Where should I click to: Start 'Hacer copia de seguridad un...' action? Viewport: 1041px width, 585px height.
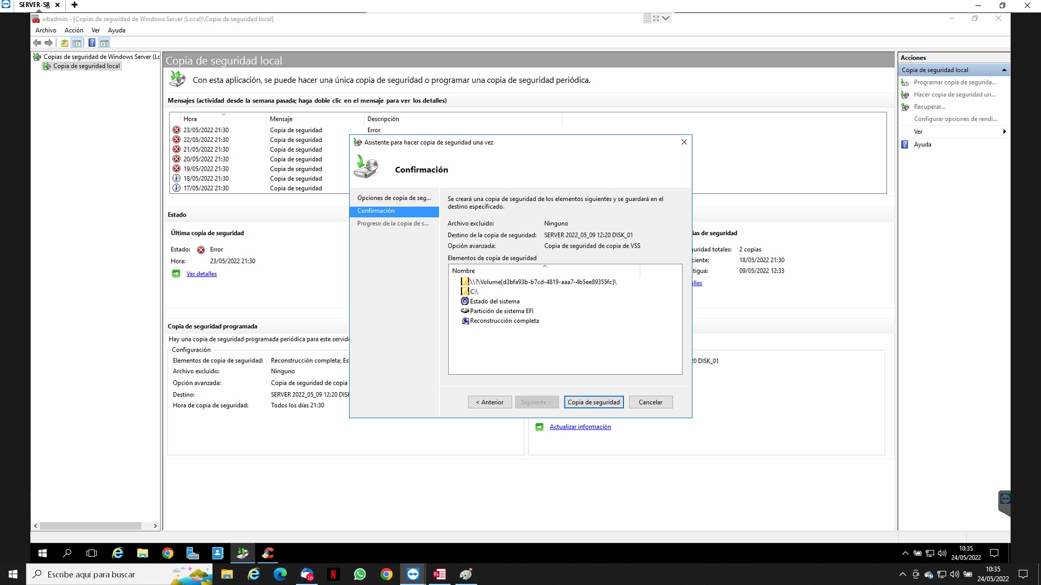click(x=954, y=94)
